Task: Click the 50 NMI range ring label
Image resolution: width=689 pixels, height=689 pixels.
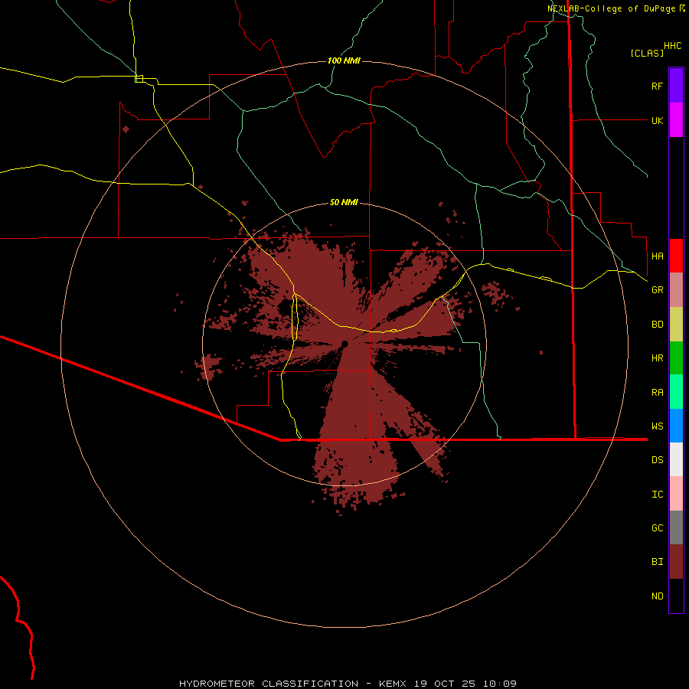Action: tap(344, 202)
